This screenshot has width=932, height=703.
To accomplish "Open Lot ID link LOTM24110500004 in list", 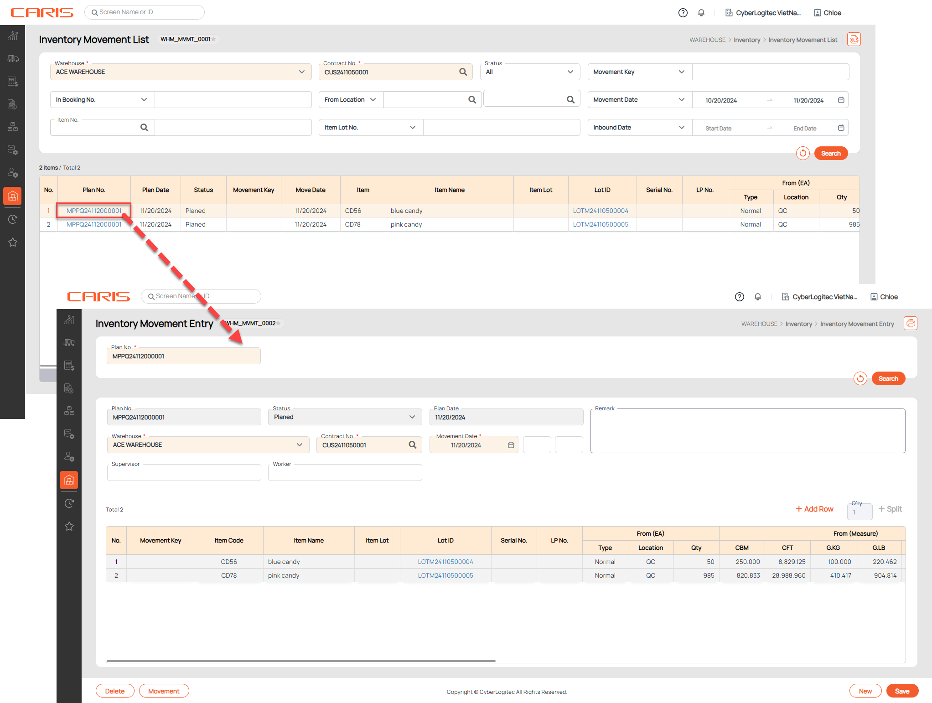I will tap(600, 211).
